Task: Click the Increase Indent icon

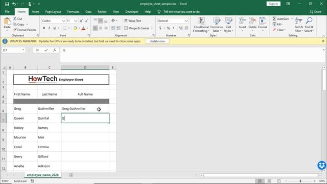Action: click(x=118, y=28)
